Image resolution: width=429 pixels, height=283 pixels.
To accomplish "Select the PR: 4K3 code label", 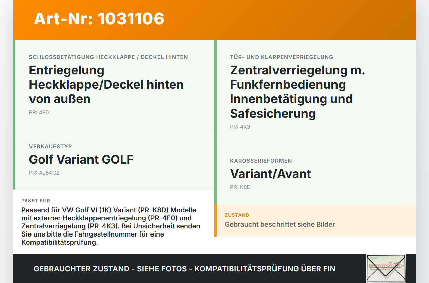I will [x=239, y=127].
